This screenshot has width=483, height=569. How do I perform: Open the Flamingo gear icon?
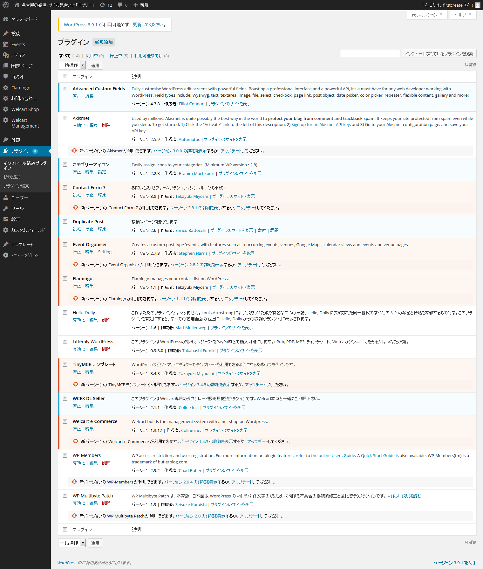point(6,87)
